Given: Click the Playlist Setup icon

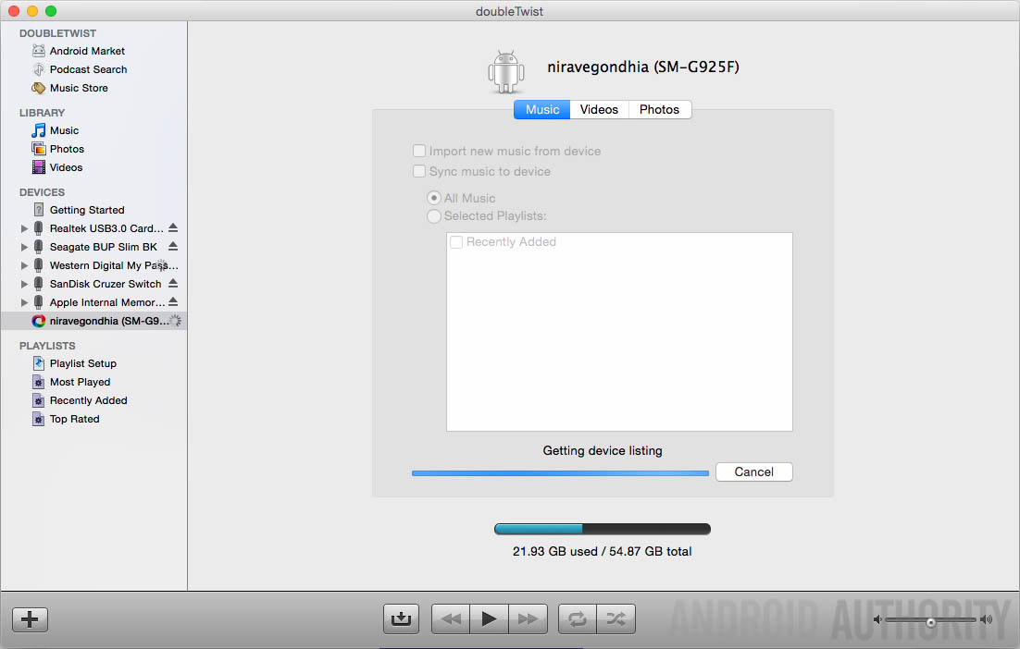Looking at the screenshot, I should (x=38, y=363).
